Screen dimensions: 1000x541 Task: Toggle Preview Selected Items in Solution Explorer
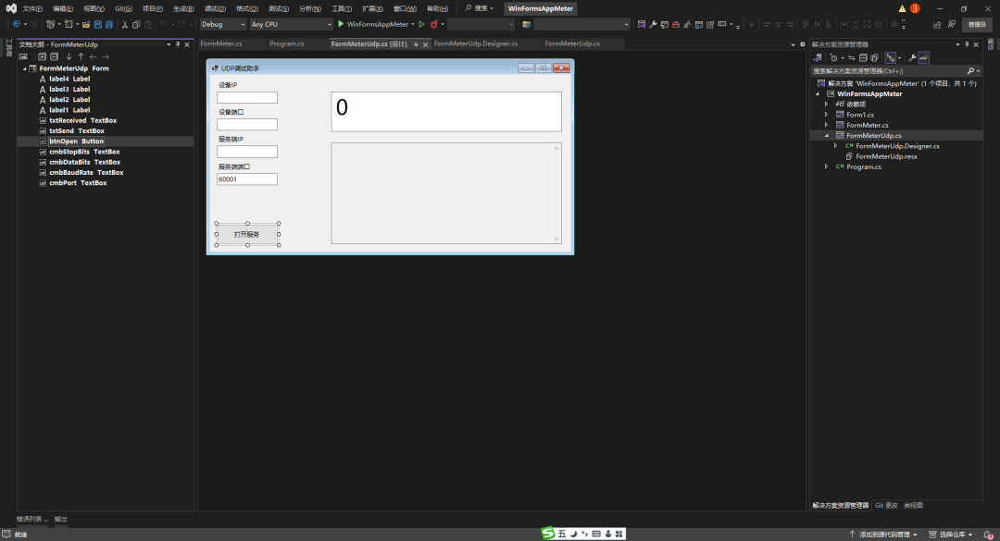(x=923, y=57)
